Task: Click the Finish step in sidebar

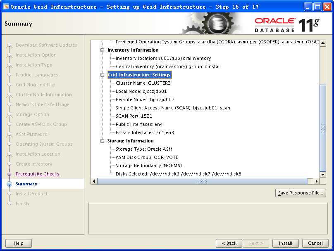Action: 22,204
